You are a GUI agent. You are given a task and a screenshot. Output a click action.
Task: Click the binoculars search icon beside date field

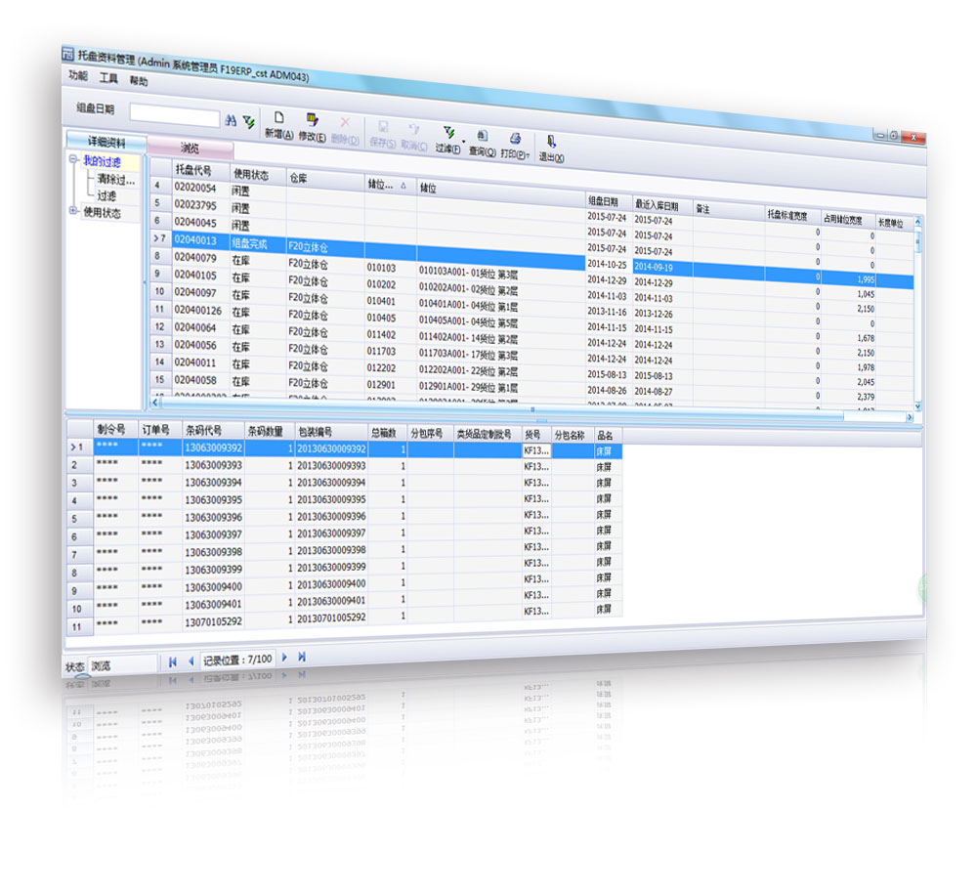(232, 119)
